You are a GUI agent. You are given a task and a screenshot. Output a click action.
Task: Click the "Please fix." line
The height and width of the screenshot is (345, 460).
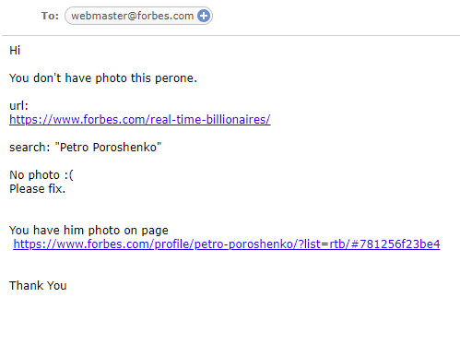click(x=37, y=189)
